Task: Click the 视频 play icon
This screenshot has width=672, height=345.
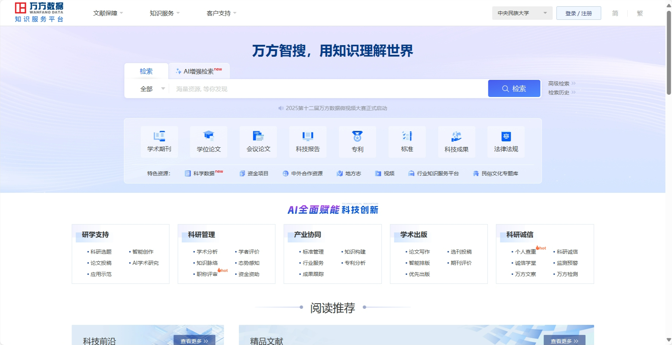Action: coord(378,173)
